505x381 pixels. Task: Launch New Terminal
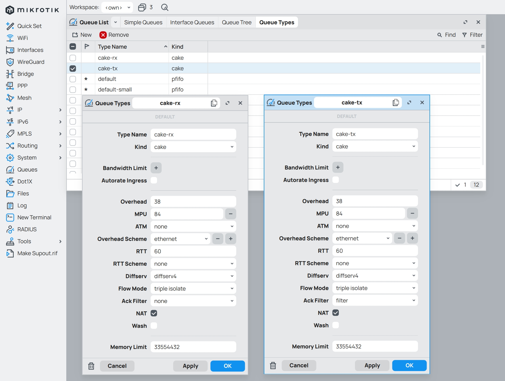click(x=34, y=217)
